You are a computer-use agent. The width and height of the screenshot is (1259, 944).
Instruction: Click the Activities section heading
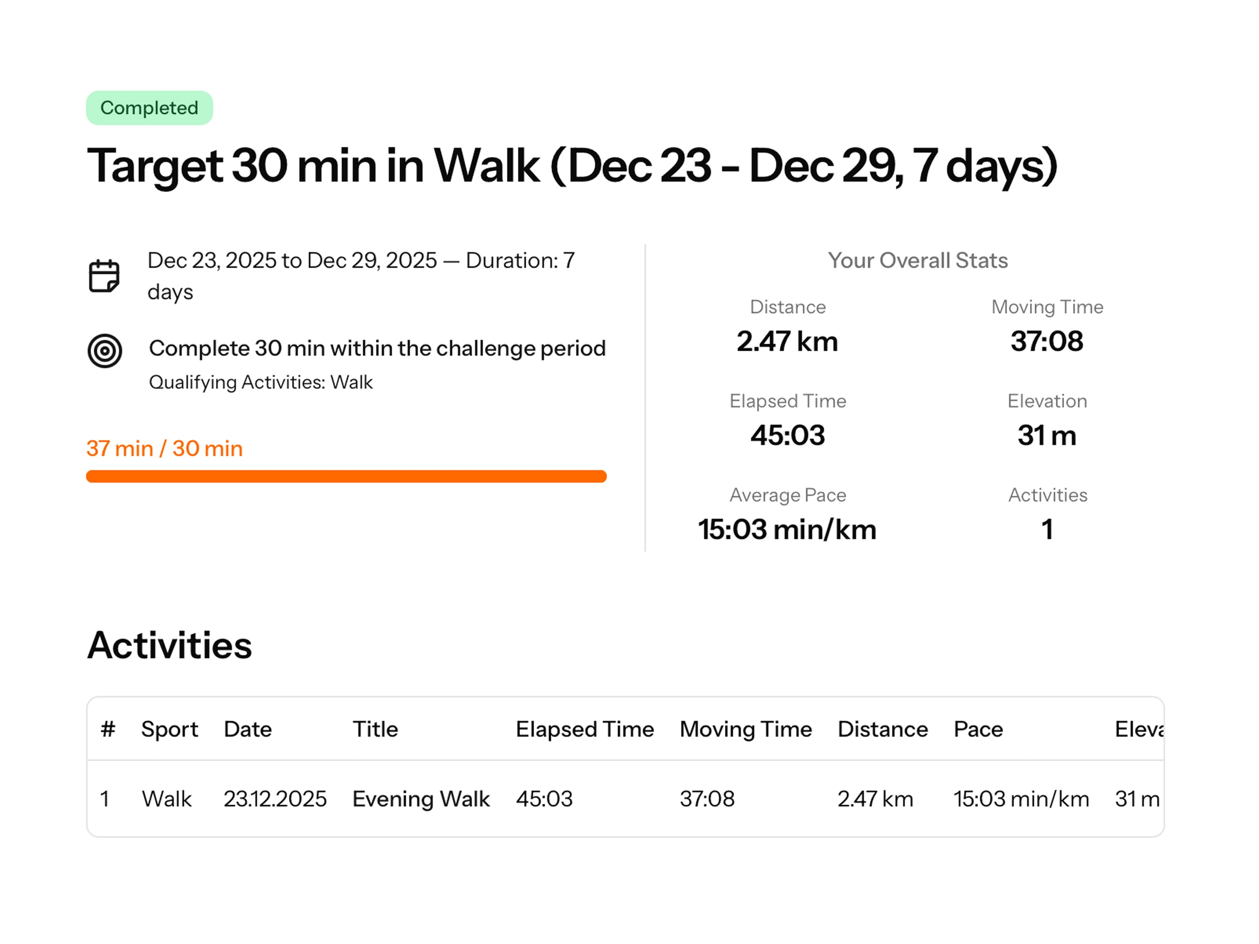click(x=170, y=645)
